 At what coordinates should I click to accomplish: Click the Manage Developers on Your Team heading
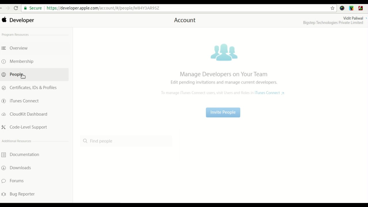pyautogui.click(x=223, y=74)
